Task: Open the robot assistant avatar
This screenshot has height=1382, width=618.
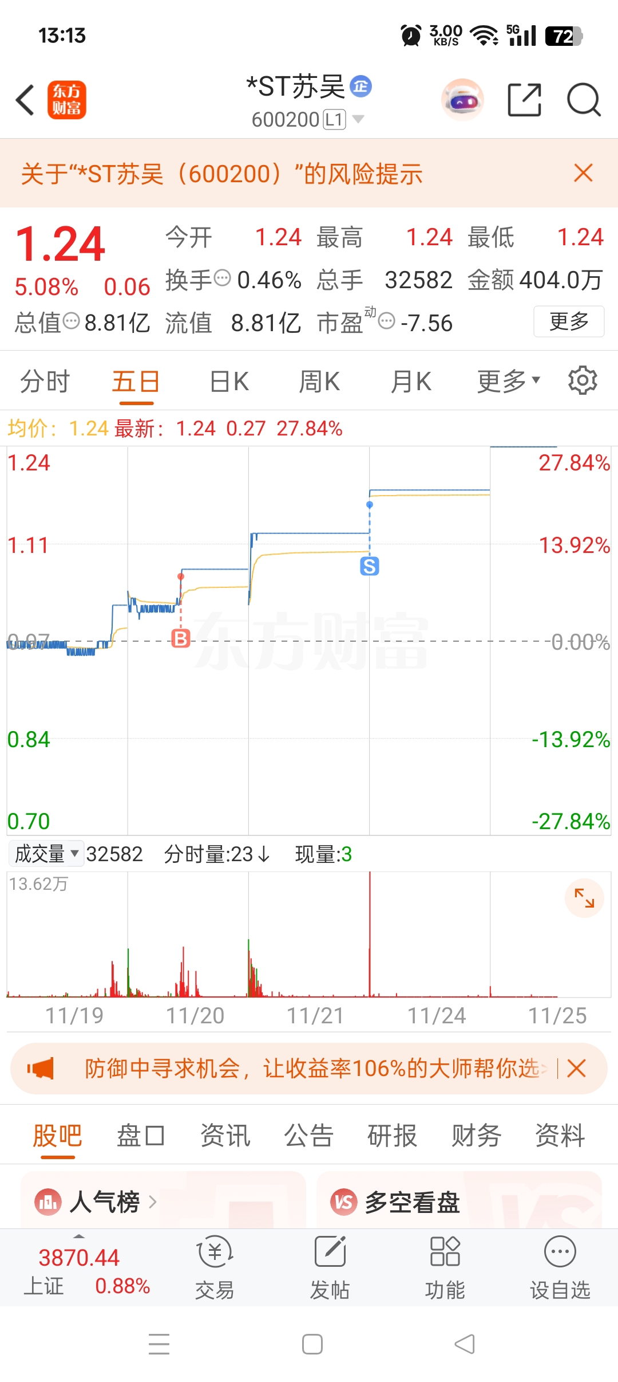Action: point(462,100)
